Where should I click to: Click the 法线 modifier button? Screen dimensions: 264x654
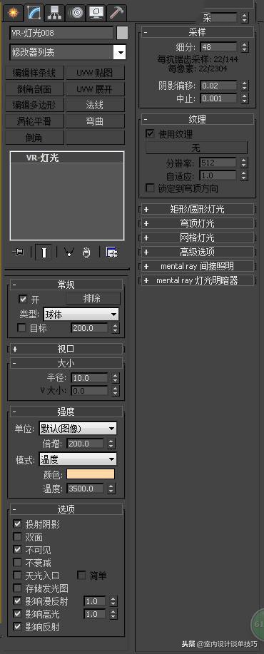(95, 105)
